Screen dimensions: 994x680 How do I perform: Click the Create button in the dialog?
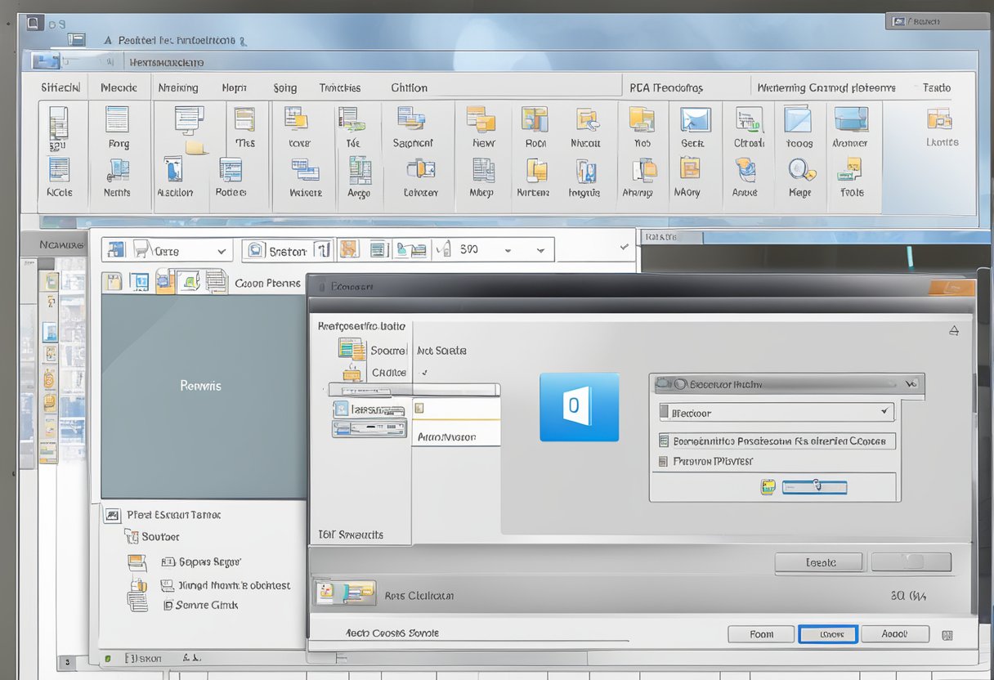point(819,561)
